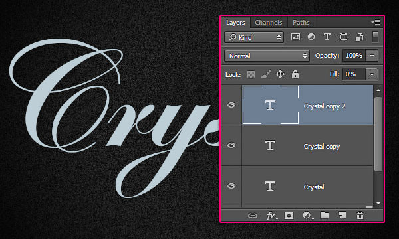Select the Crystal layer name

314,187
